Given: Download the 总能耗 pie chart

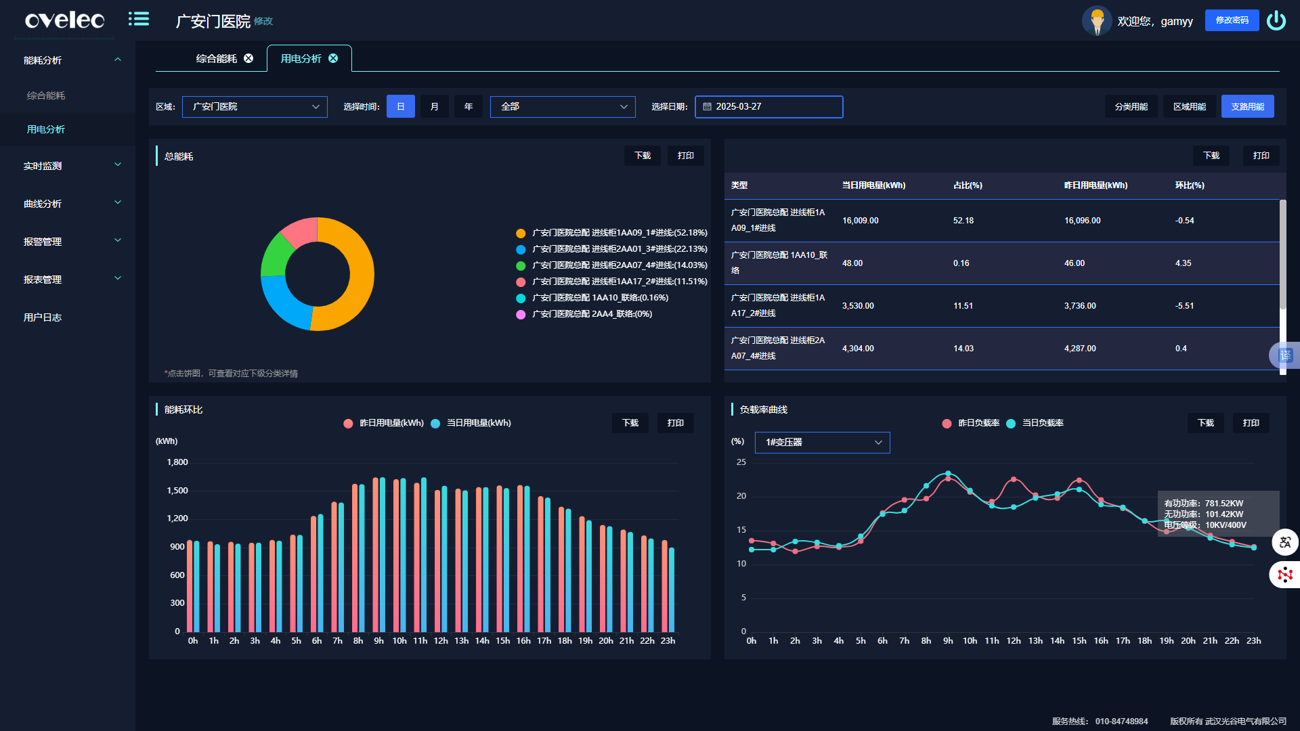Looking at the screenshot, I should coord(642,156).
